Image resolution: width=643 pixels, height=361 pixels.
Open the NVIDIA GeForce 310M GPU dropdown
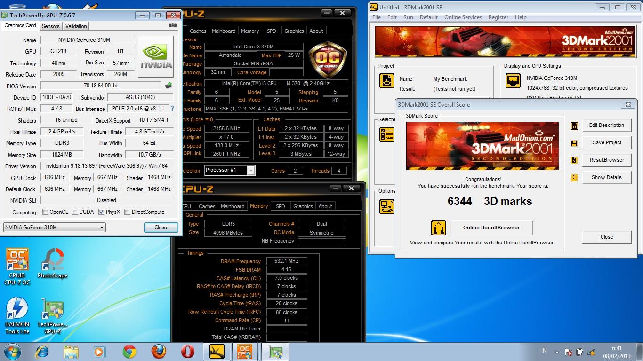pos(55,228)
